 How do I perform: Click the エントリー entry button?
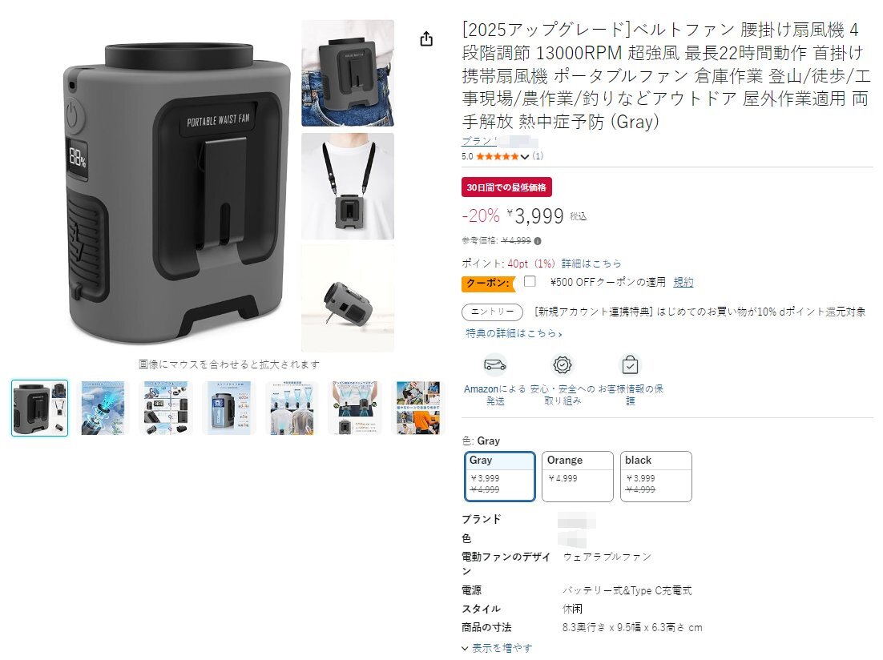pos(492,312)
